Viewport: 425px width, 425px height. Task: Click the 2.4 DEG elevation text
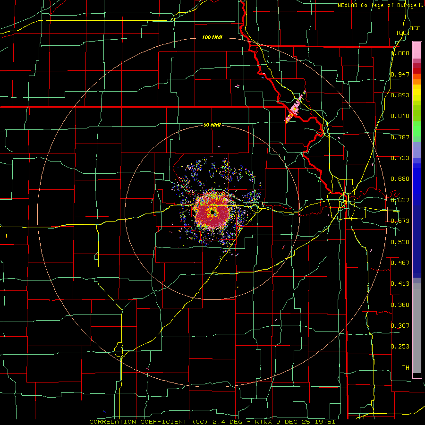click(228, 422)
